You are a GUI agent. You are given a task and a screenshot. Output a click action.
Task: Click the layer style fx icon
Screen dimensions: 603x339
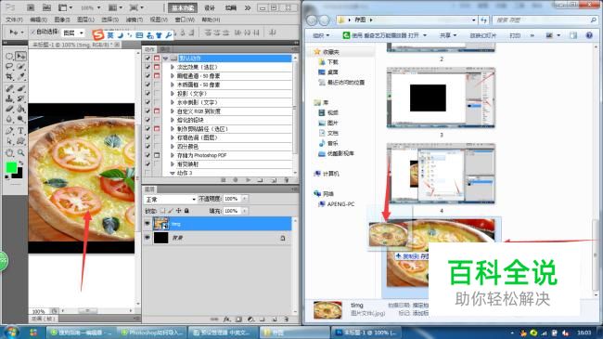[x=226, y=319]
